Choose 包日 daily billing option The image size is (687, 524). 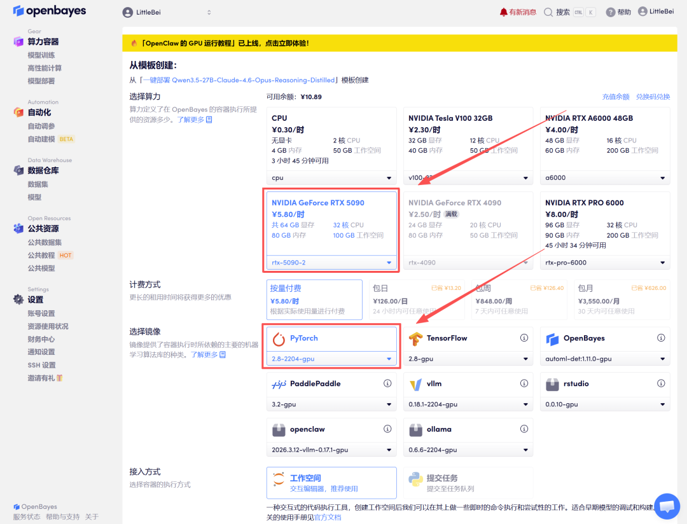(x=416, y=300)
